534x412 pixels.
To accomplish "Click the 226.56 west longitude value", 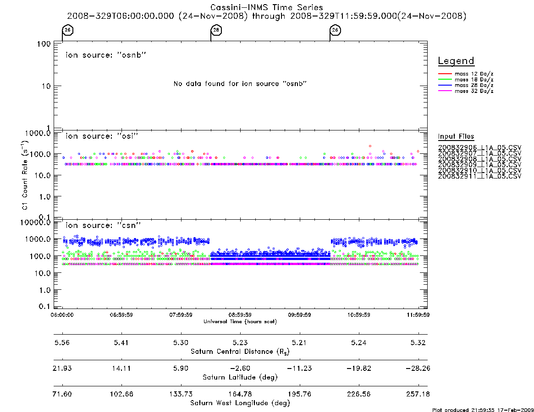I will point(358,394).
